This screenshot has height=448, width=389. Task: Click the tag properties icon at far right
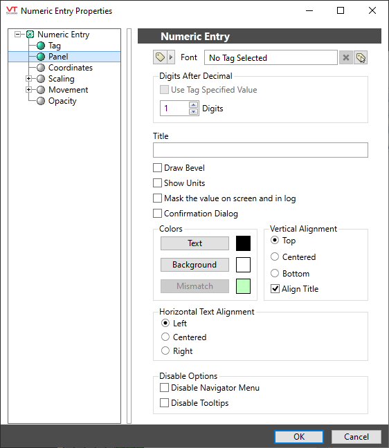click(361, 57)
